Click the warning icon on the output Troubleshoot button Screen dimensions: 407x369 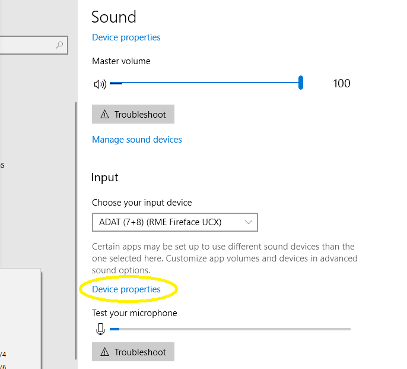pyautogui.click(x=105, y=115)
